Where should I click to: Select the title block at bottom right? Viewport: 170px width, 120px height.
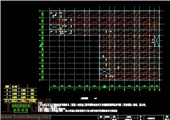click(132, 118)
